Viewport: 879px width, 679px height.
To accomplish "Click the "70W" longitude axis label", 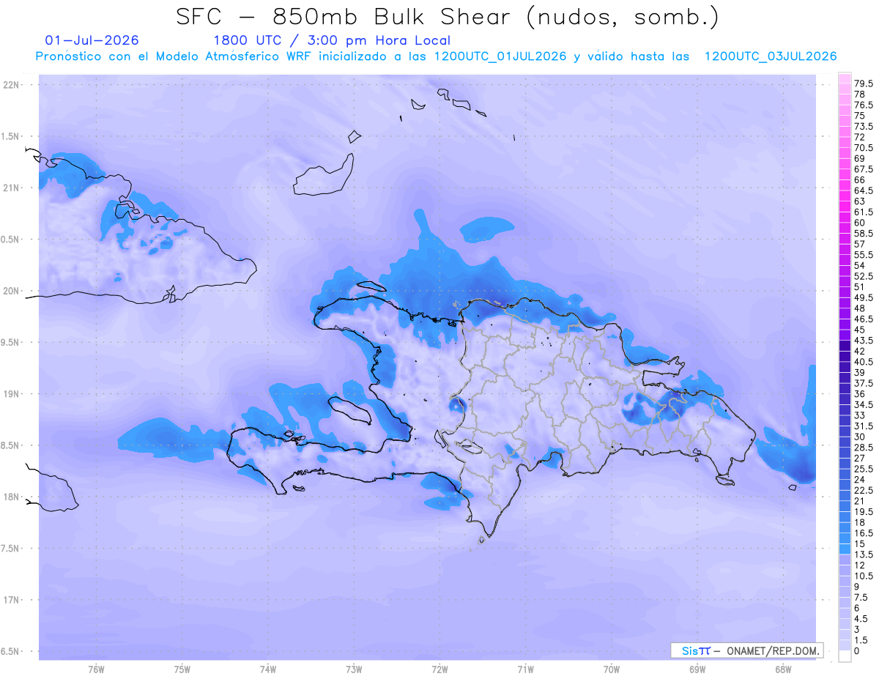I will tap(612, 669).
